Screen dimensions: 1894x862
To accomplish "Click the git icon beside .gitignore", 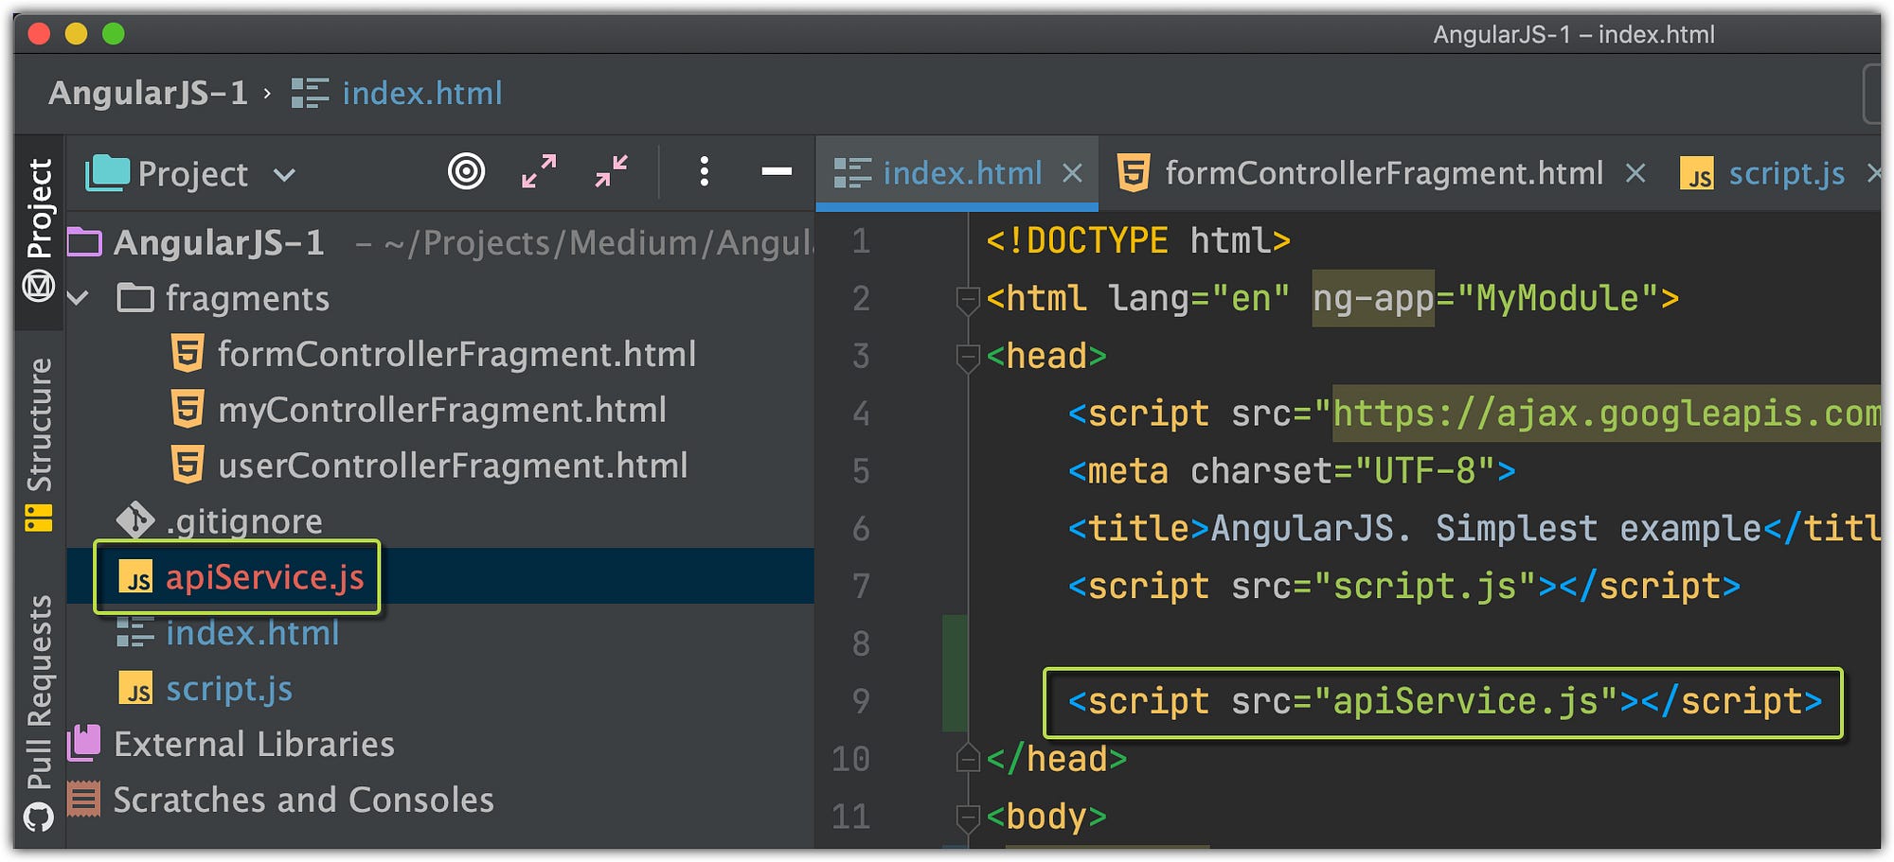I will pos(135,520).
